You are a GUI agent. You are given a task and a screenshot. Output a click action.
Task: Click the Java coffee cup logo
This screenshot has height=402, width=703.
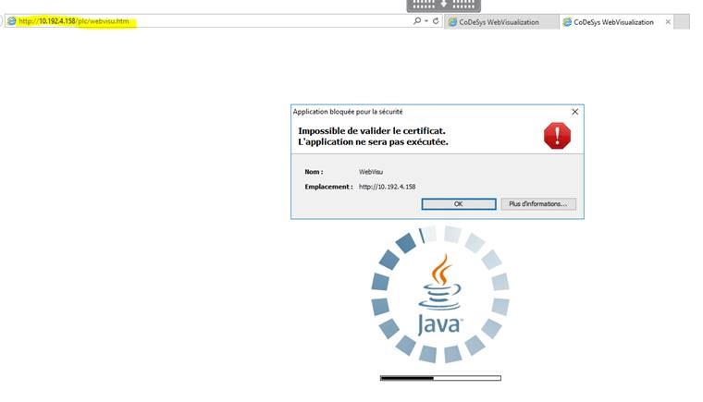click(440, 296)
